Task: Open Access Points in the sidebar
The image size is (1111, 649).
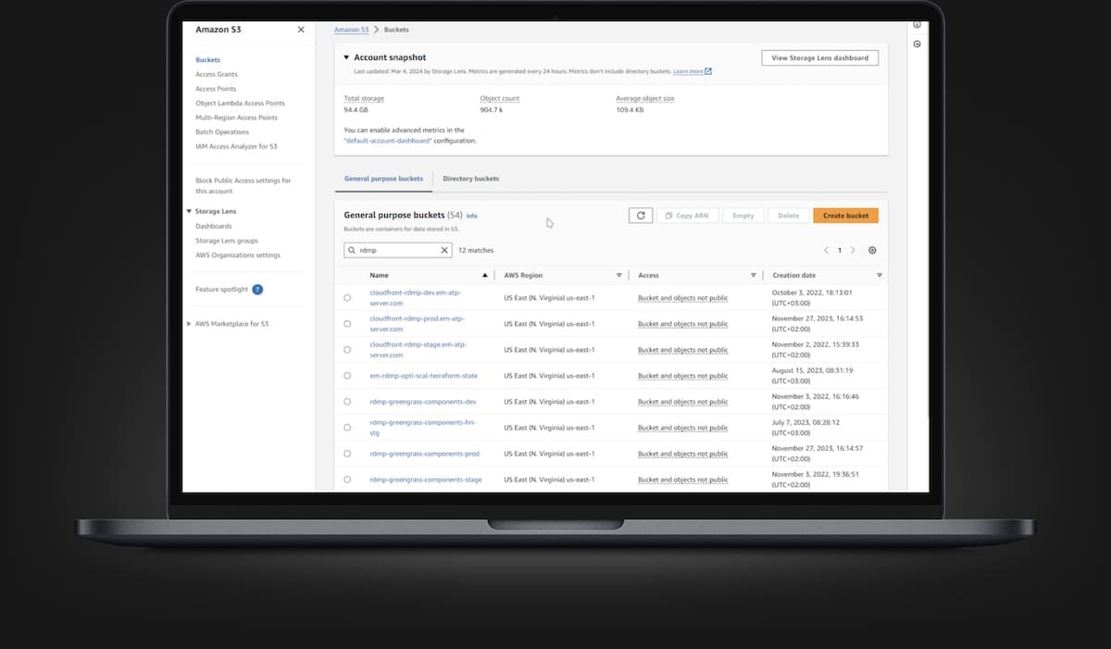Action: [216, 89]
